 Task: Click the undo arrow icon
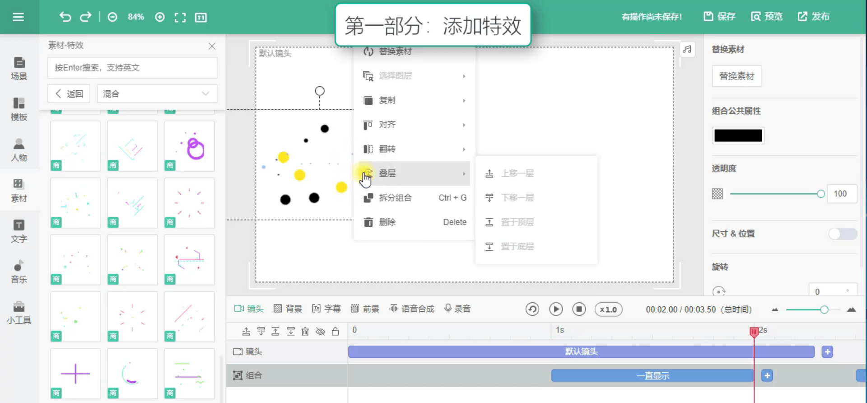tap(65, 17)
